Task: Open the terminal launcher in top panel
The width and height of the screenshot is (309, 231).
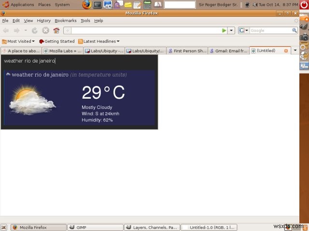Action: pos(98,5)
